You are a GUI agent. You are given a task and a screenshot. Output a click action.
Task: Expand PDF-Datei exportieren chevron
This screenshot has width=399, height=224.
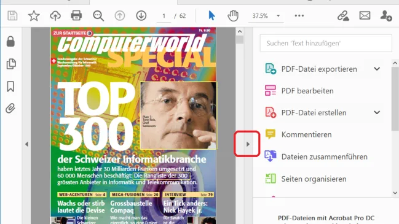tap(377, 69)
